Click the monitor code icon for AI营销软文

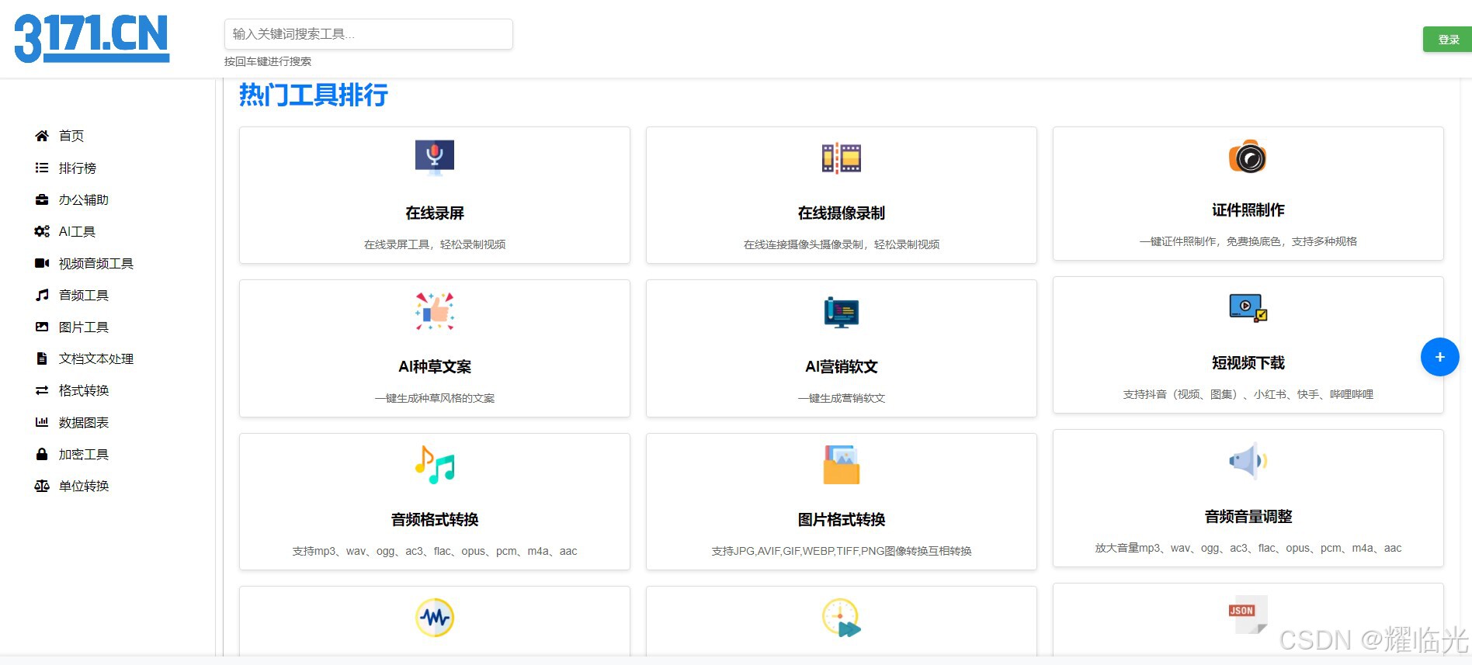842,312
